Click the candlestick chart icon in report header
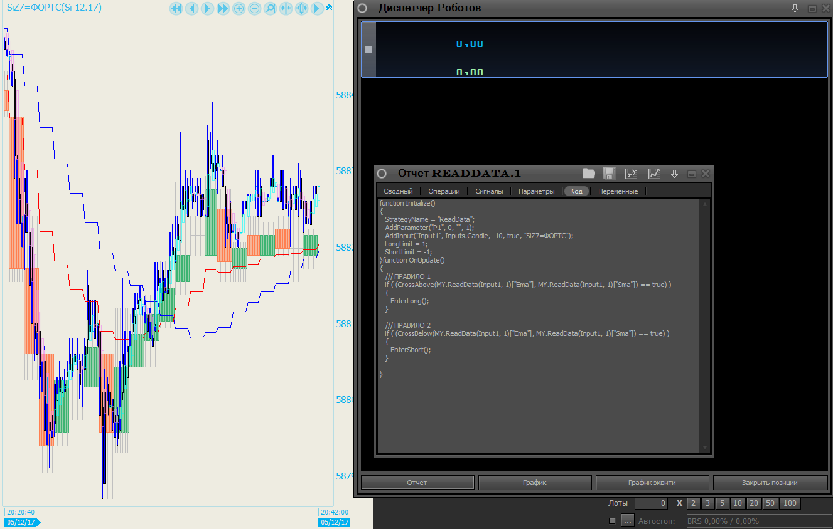Image resolution: width=833 pixels, height=529 pixels. point(631,174)
